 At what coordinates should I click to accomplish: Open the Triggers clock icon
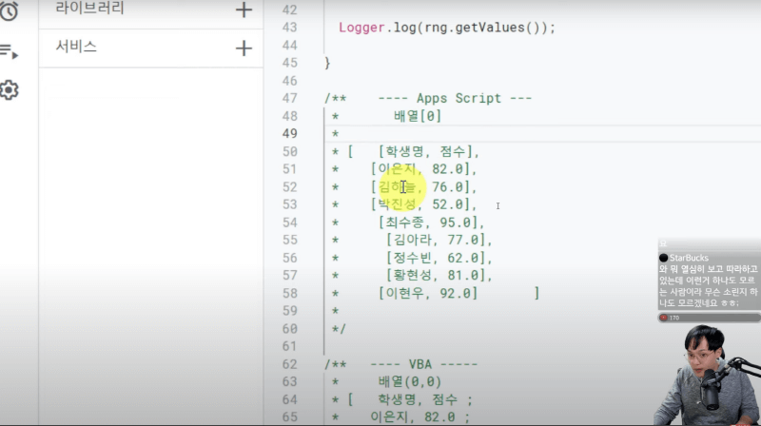coord(10,11)
